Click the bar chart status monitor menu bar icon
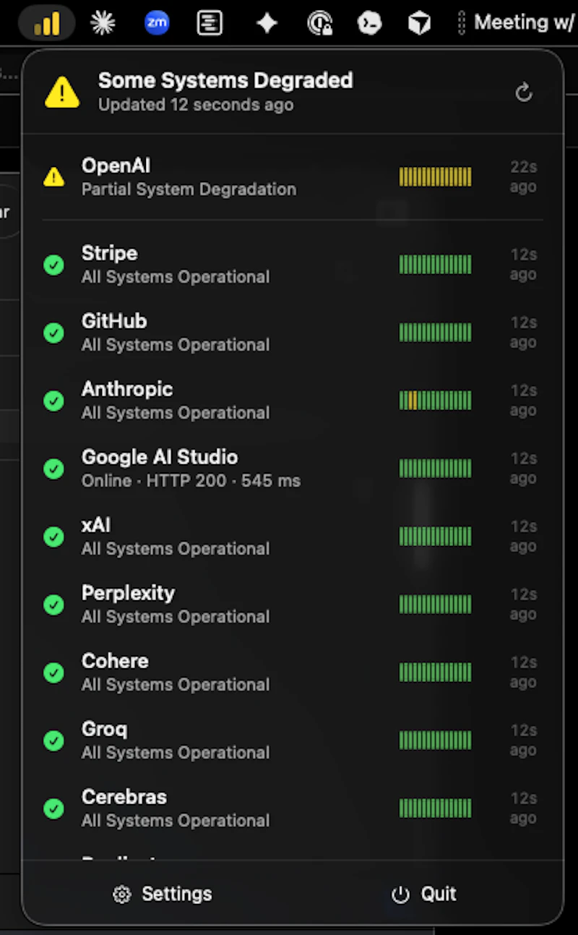Image resolution: width=578 pixels, height=935 pixels. pyautogui.click(x=47, y=23)
